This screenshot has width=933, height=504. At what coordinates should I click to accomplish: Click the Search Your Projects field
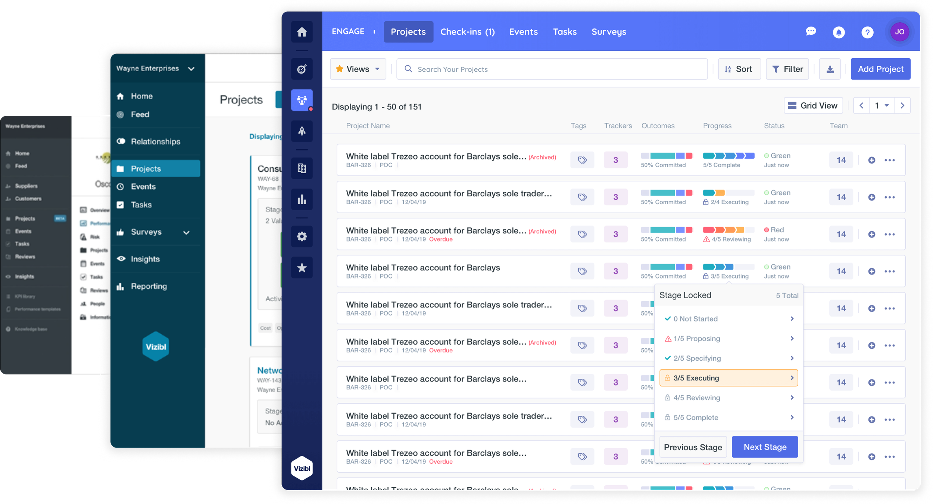[552, 69]
